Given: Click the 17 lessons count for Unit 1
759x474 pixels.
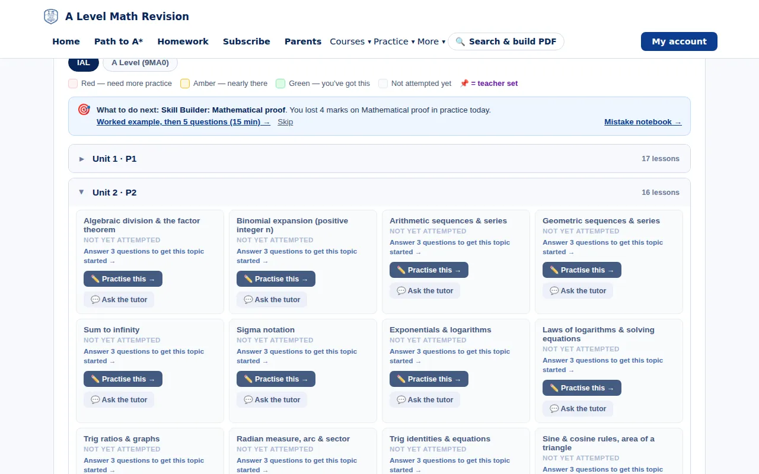Looking at the screenshot, I should pos(661,159).
